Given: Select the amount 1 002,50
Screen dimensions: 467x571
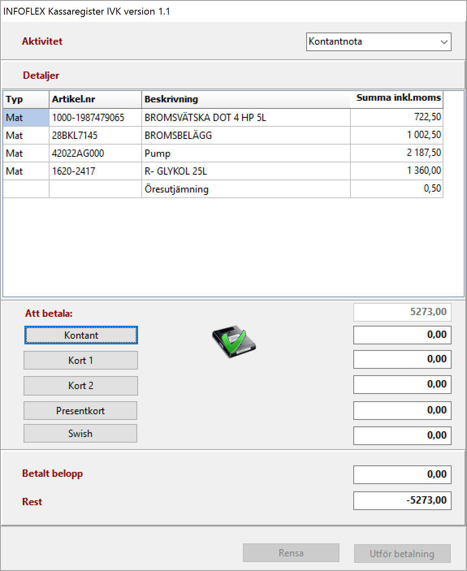Looking at the screenshot, I should point(396,136).
